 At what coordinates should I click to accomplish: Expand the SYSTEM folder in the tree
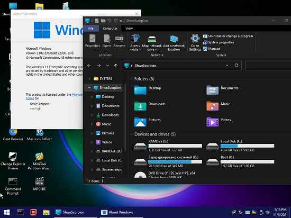pos(89,79)
